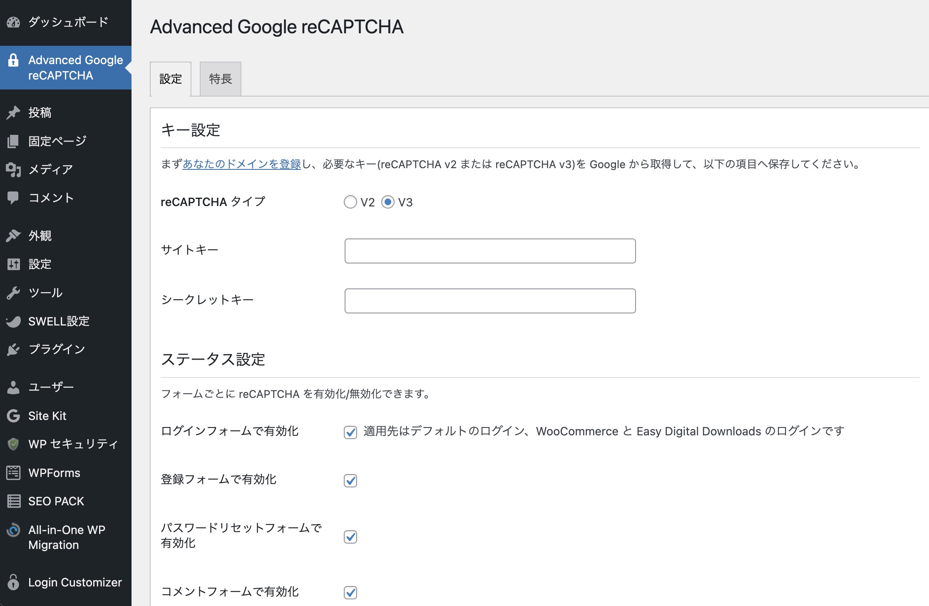
Task: Select the V3 reCAPTCHA type radio button
Action: (388, 202)
